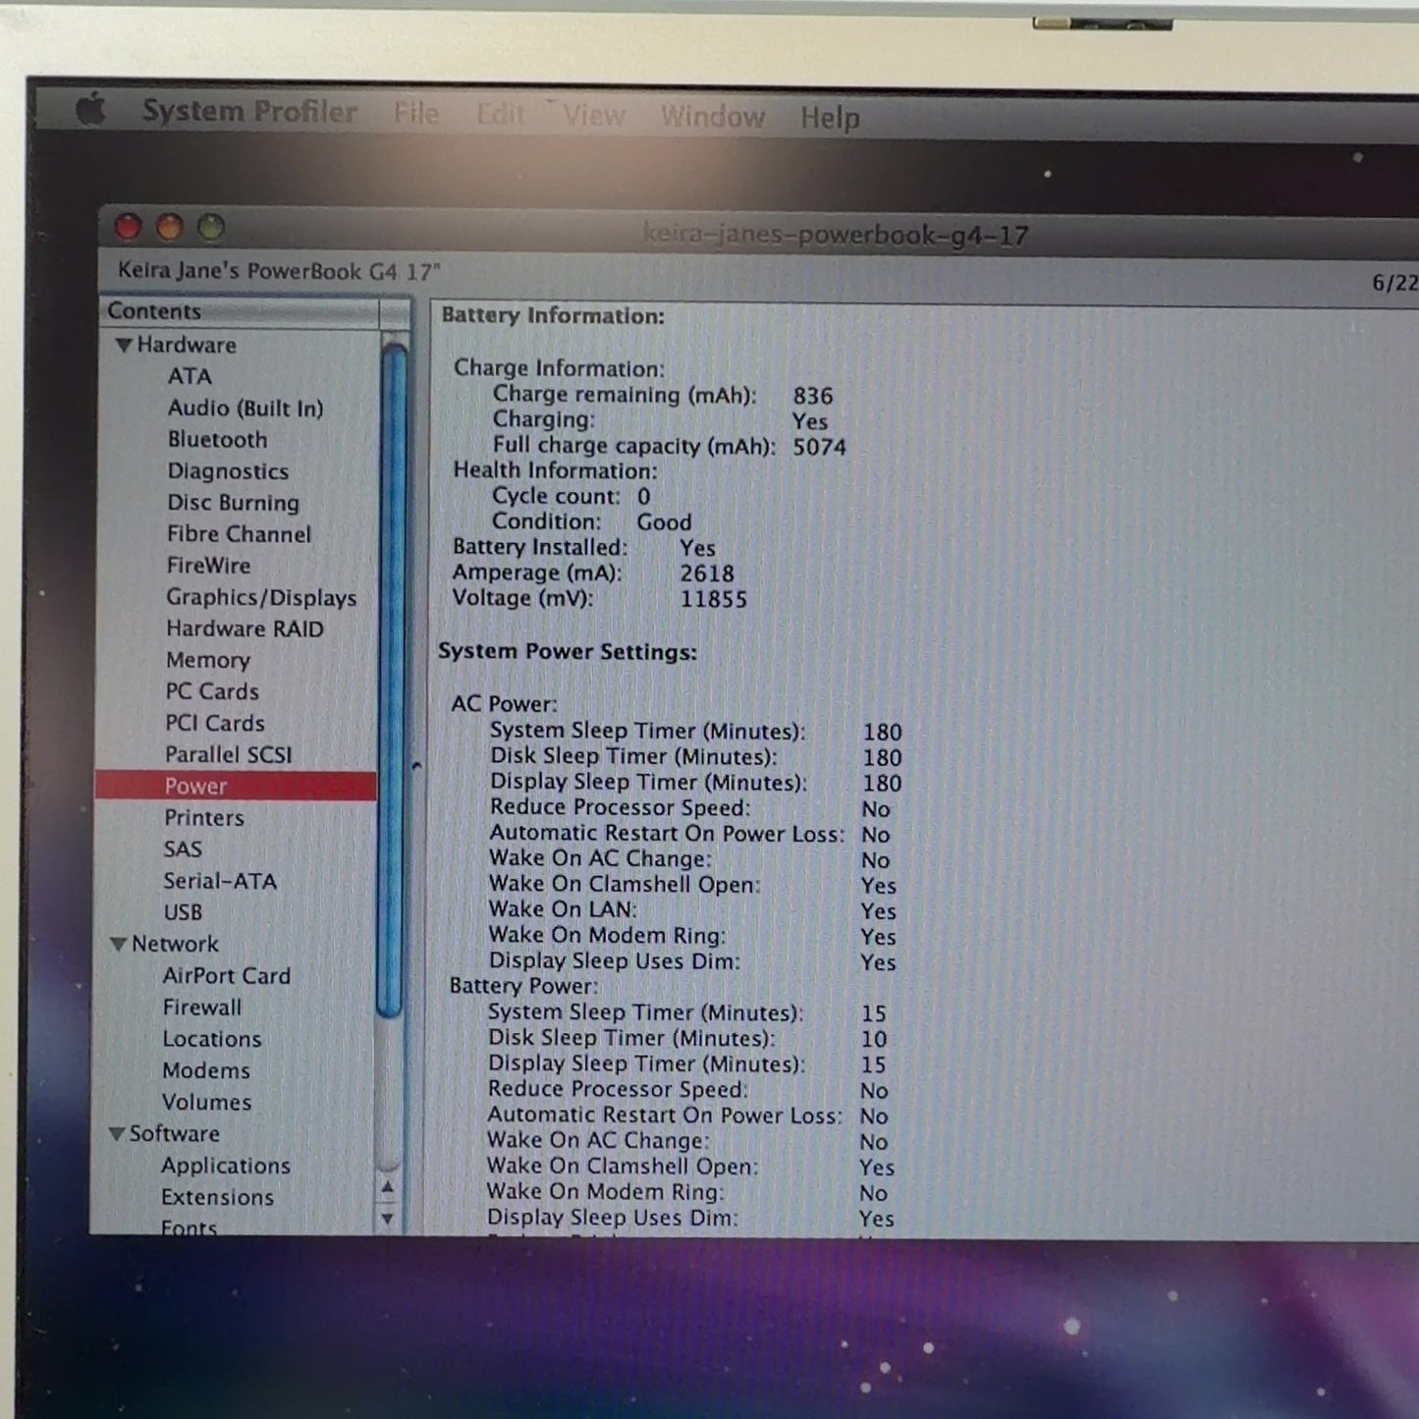The image size is (1419, 1419).
Task: Click the System Power Settings heading
Action: click(568, 652)
